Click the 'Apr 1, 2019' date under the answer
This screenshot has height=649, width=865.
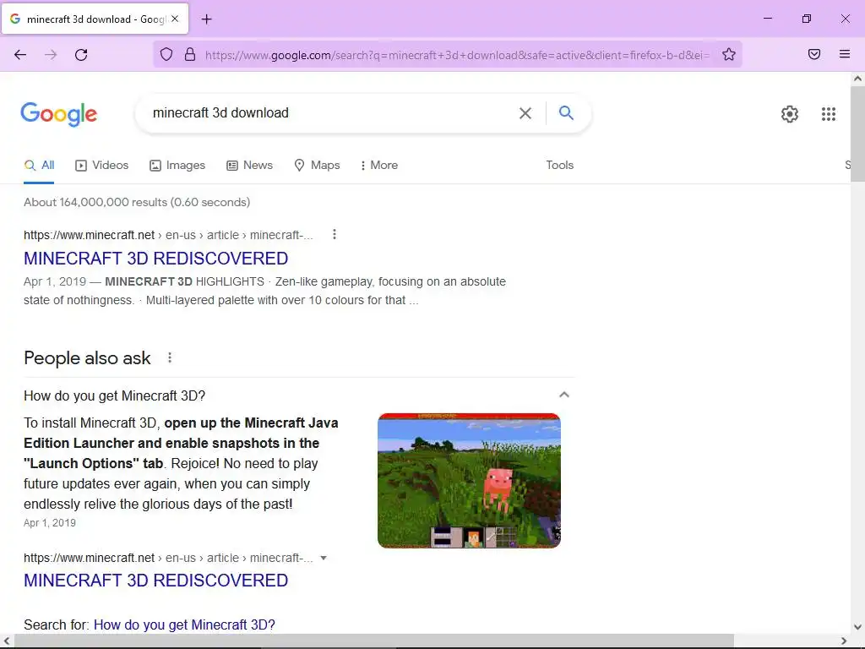click(50, 522)
